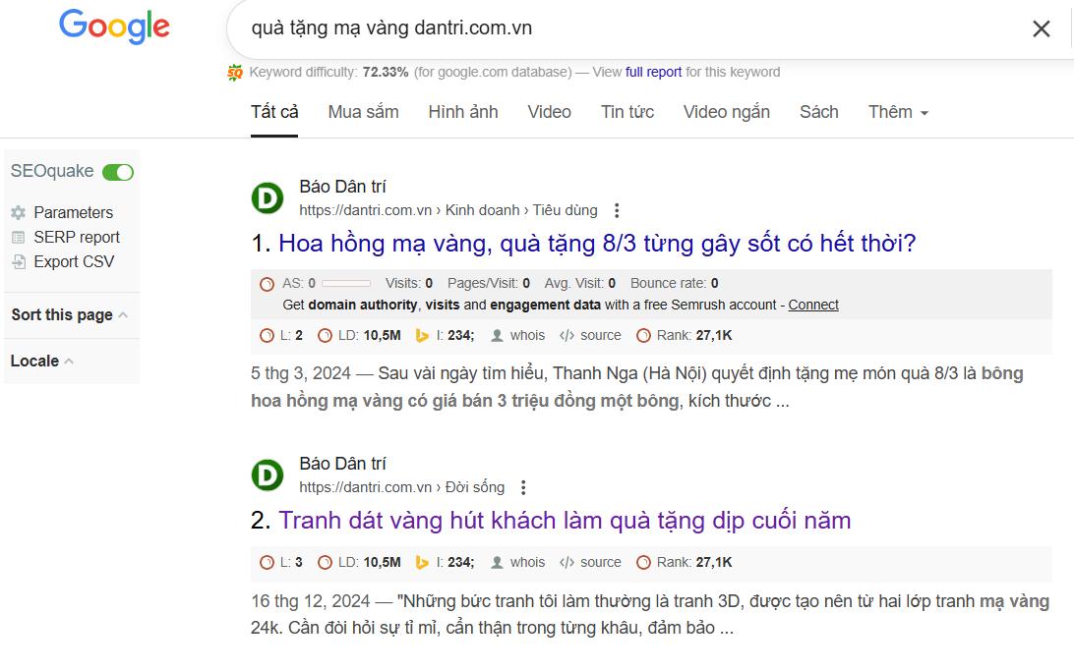The height and width of the screenshot is (670, 1074).
Task: Click the 'Avg. Visit: 0' value
Action: pos(579,283)
